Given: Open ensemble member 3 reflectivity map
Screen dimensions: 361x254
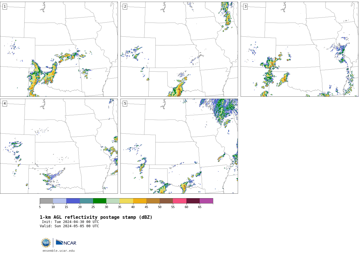Looking at the screenshot, I should click(299, 49).
